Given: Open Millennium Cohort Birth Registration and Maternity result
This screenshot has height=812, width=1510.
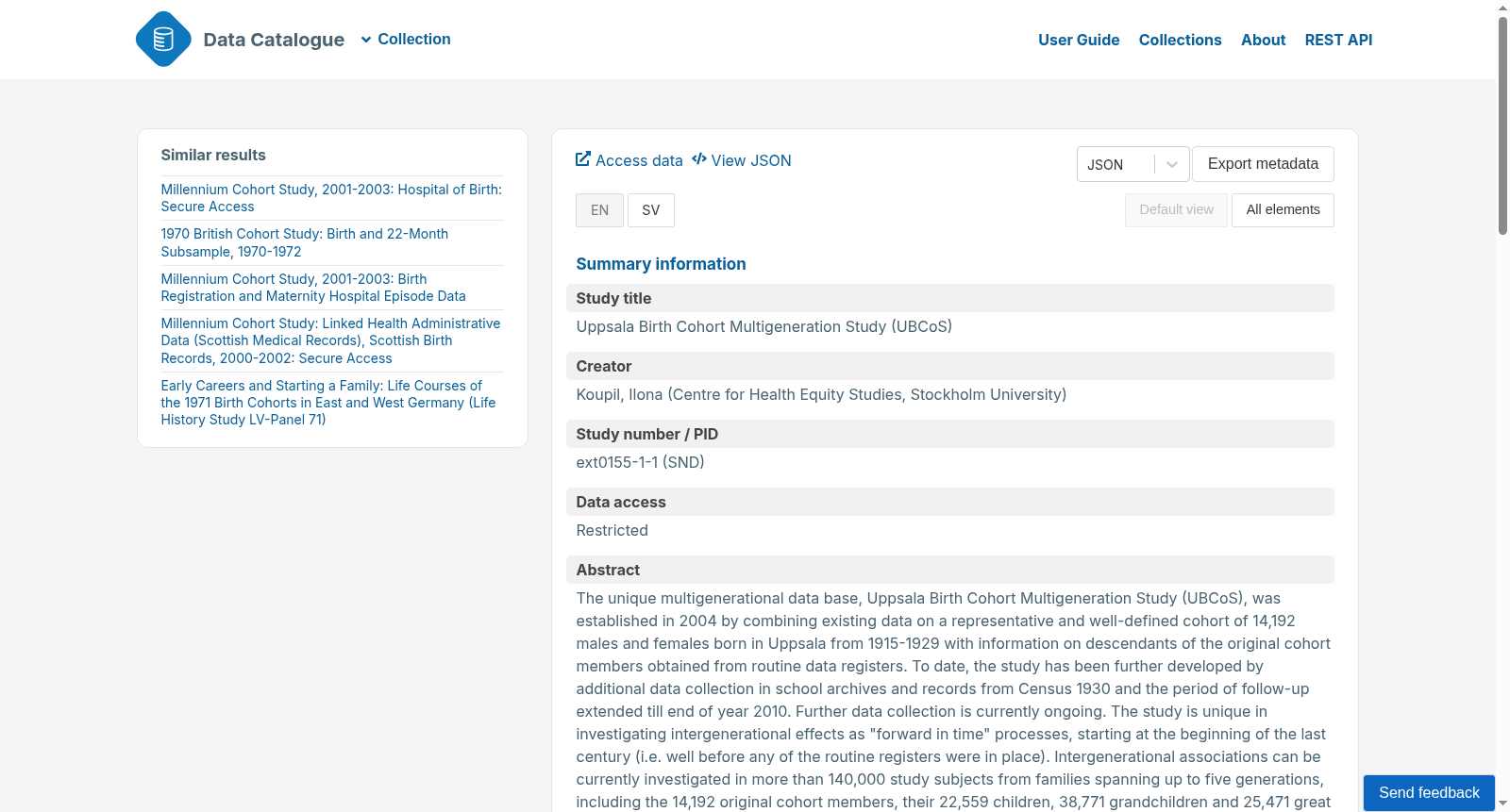Looking at the screenshot, I should [x=313, y=288].
